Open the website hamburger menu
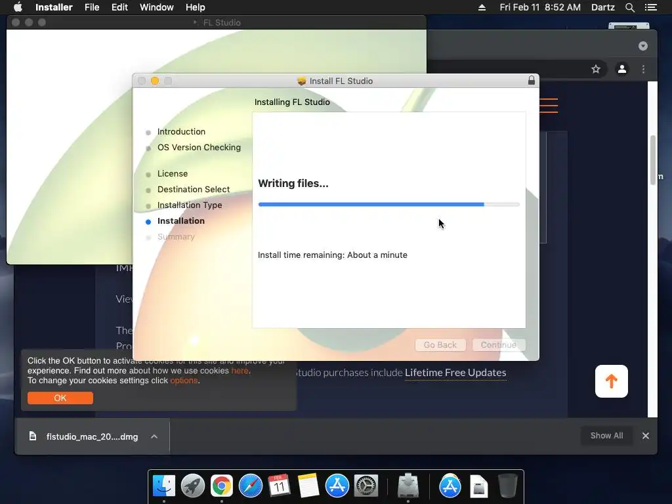This screenshot has width=672, height=504. [x=549, y=106]
